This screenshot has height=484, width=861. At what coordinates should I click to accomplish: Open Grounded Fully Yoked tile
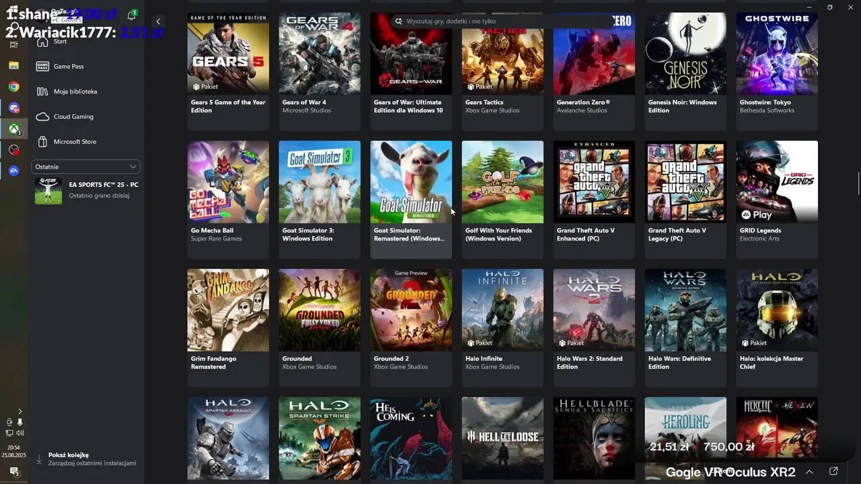[x=320, y=327]
